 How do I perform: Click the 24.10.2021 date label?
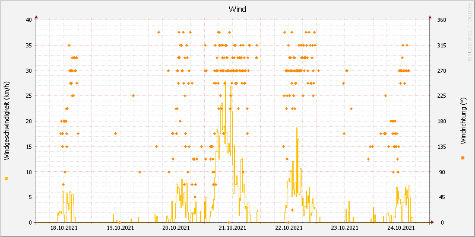pyautogui.click(x=401, y=228)
